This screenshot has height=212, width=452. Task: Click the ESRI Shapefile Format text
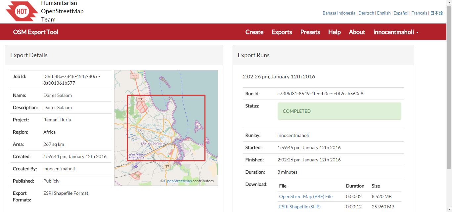tap(66, 193)
